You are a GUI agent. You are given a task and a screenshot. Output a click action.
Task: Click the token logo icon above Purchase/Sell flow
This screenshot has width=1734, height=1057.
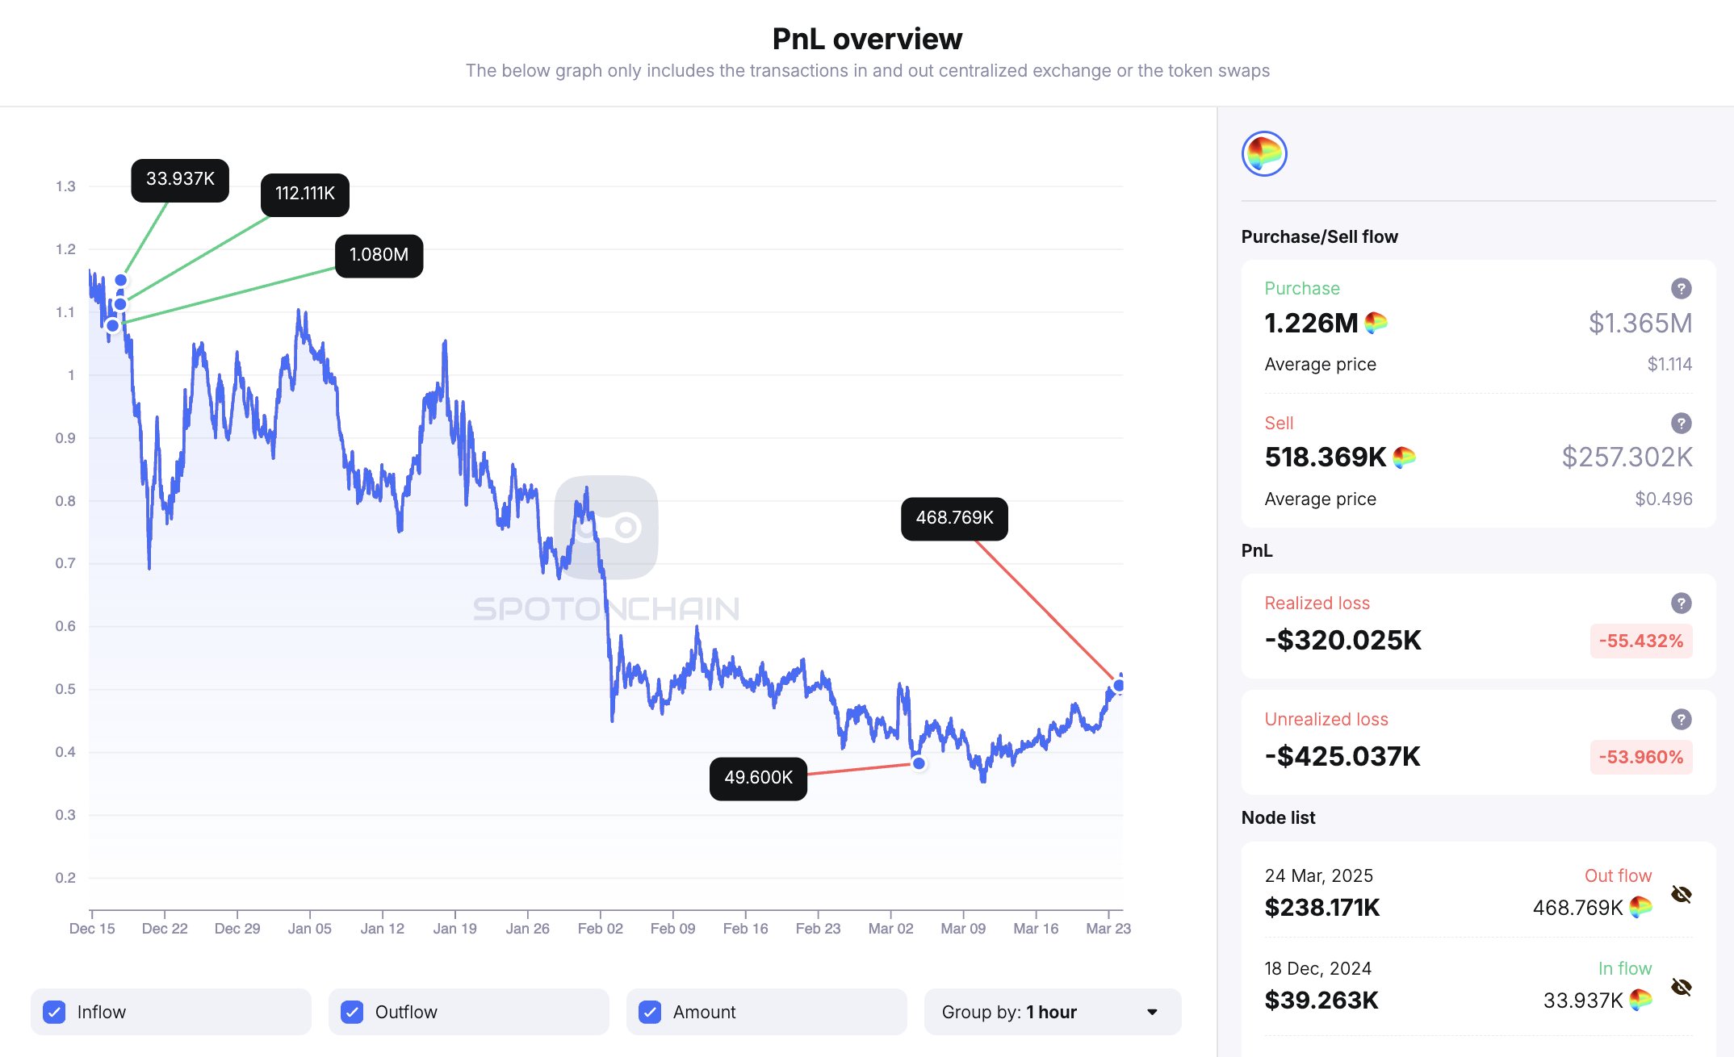pyautogui.click(x=1264, y=153)
